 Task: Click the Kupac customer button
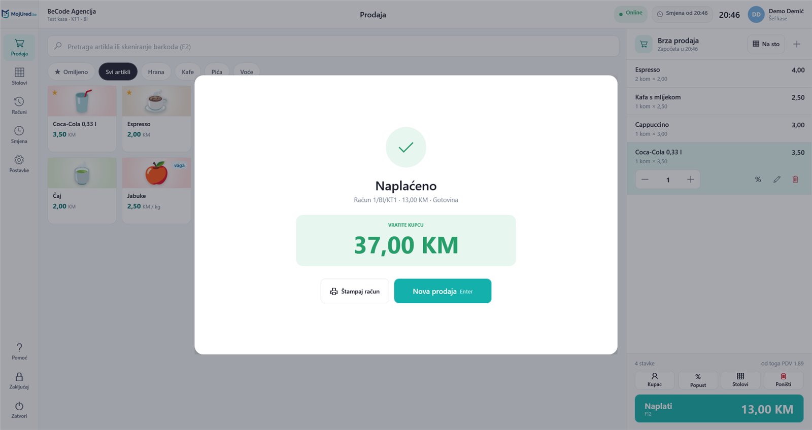[655, 380]
